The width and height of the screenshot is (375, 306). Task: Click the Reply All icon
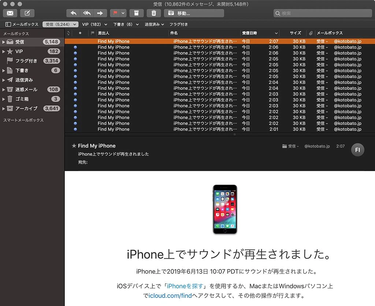pos(86,13)
